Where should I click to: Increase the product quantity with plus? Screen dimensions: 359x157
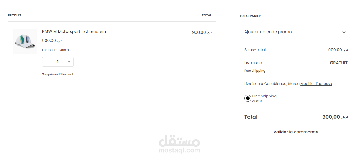point(69,62)
